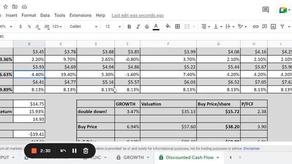Viewport: 292px width, 164px height.
Task: Open text rotation options
Action: [x=242, y=26]
